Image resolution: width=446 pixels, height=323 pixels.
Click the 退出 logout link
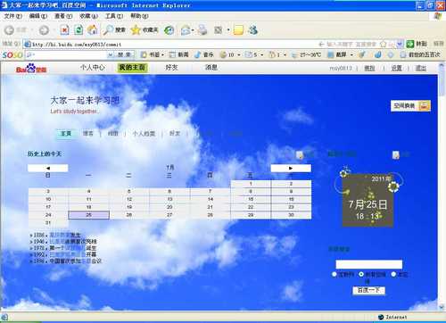(421, 68)
